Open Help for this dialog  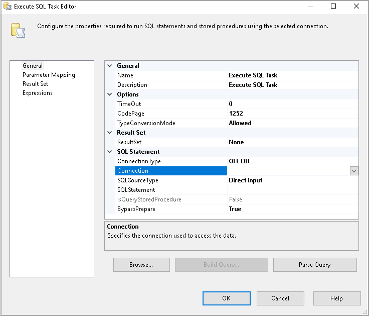coord(336,298)
